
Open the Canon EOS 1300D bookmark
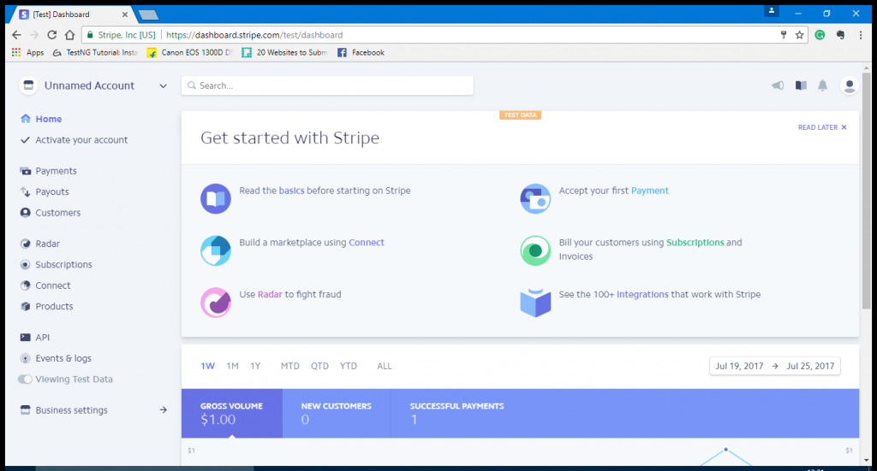coord(190,52)
